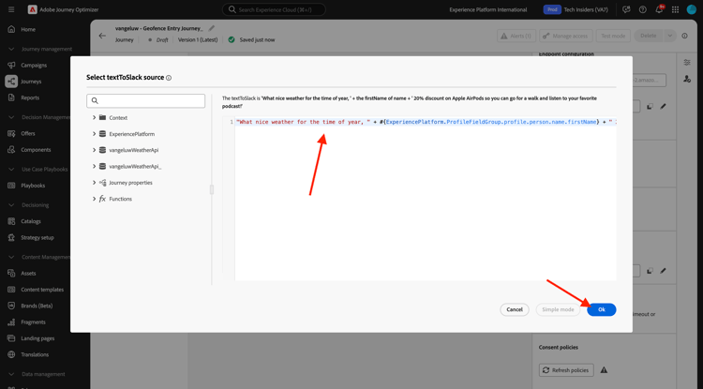The height and width of the screenshot is (389, 703).
Task: Click the Playbooks sidebar icon
Action: point(11,186)
